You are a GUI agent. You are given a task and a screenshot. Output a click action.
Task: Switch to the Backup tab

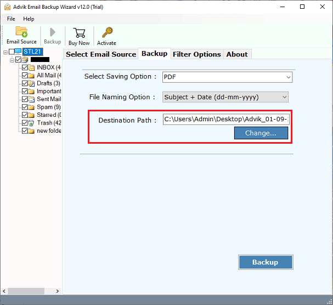pyautogui.click(x=154, y=54)
